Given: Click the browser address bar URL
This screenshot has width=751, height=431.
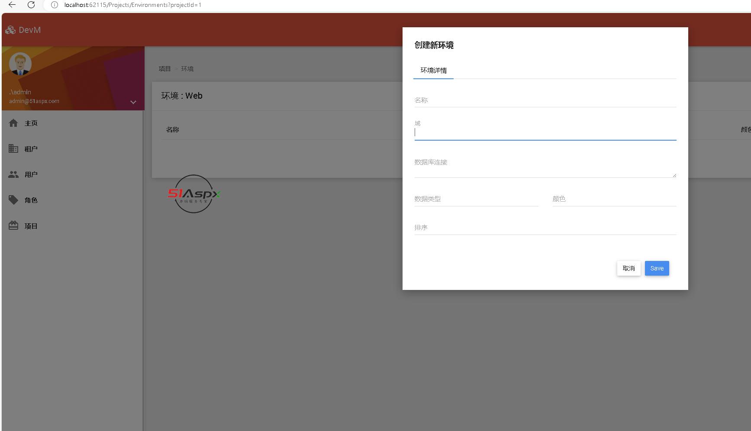Looking at the screenshot, I should pos(132,5).
